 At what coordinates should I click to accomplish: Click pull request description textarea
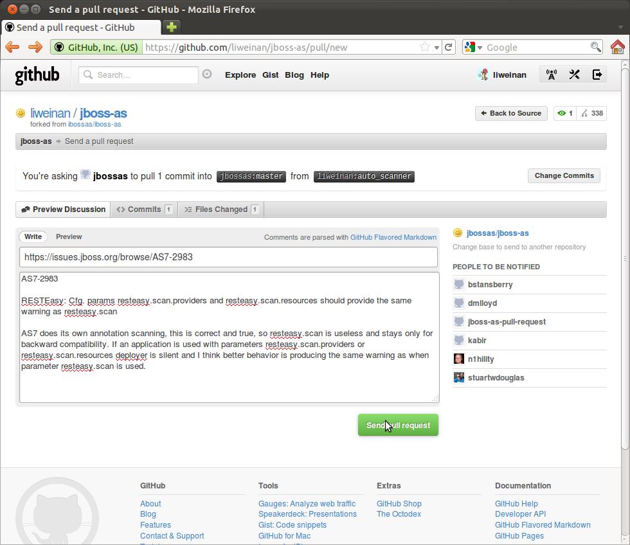(x=229, y=337)
